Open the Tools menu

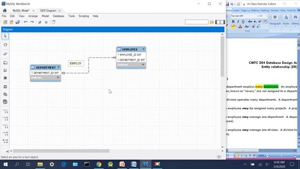click(x=71, y=16)
